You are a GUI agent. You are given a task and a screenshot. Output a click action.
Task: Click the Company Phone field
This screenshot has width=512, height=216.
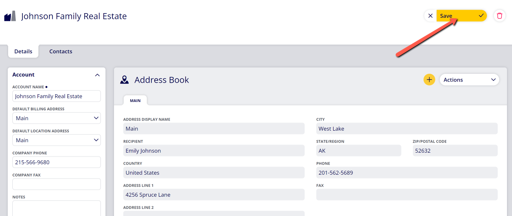tap(56, 162)
